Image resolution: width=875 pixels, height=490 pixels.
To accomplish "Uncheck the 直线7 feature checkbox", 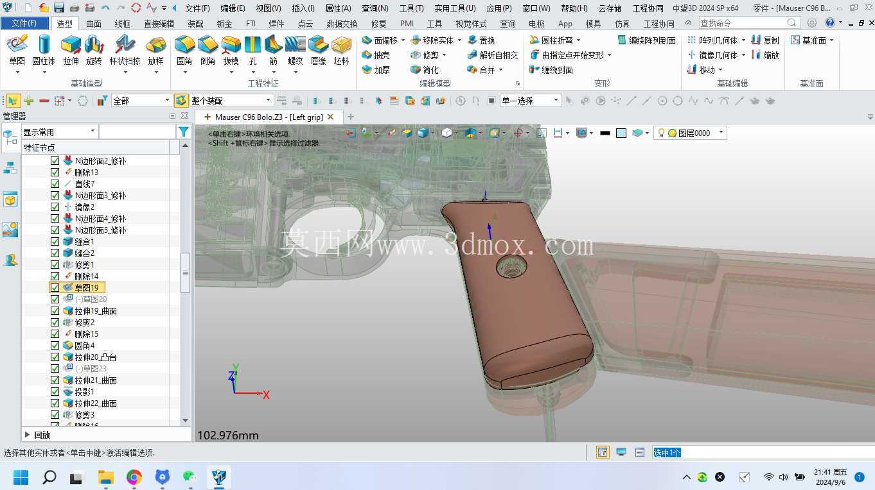I will point(55,184).
